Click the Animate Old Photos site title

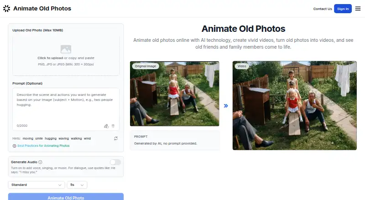pos(42,8)
